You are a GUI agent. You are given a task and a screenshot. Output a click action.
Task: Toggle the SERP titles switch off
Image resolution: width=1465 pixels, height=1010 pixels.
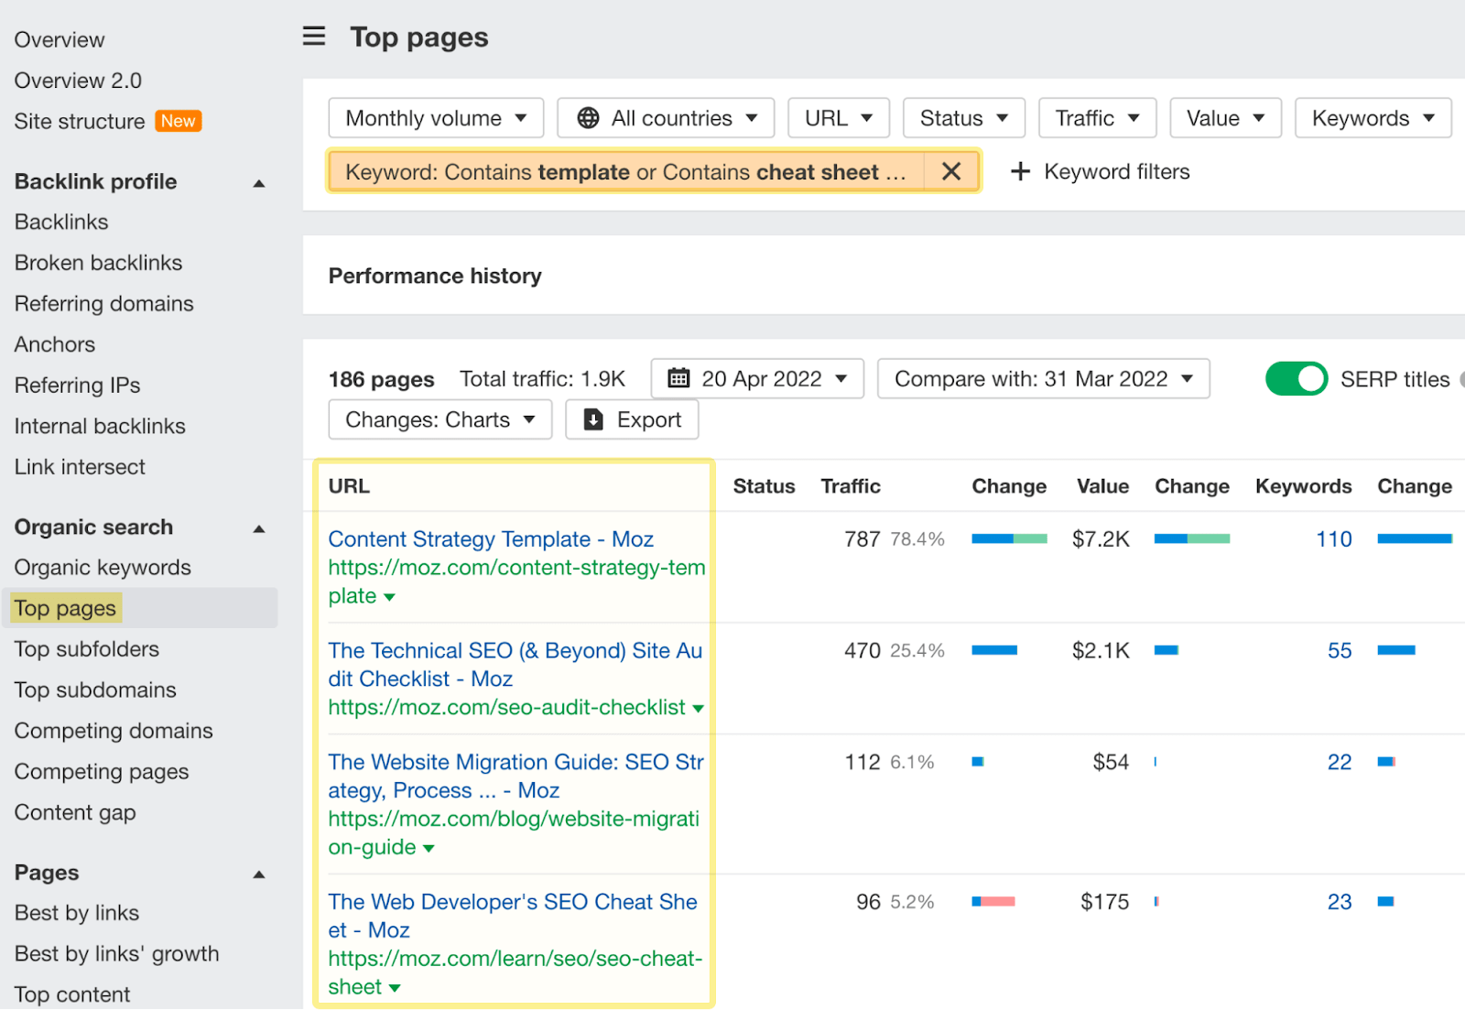coord(1296,378)
